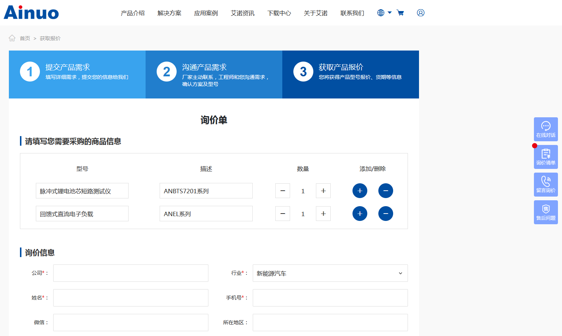
Task: Click model field 回馈式直流电子负载
Action: click(x=82, y=214)
